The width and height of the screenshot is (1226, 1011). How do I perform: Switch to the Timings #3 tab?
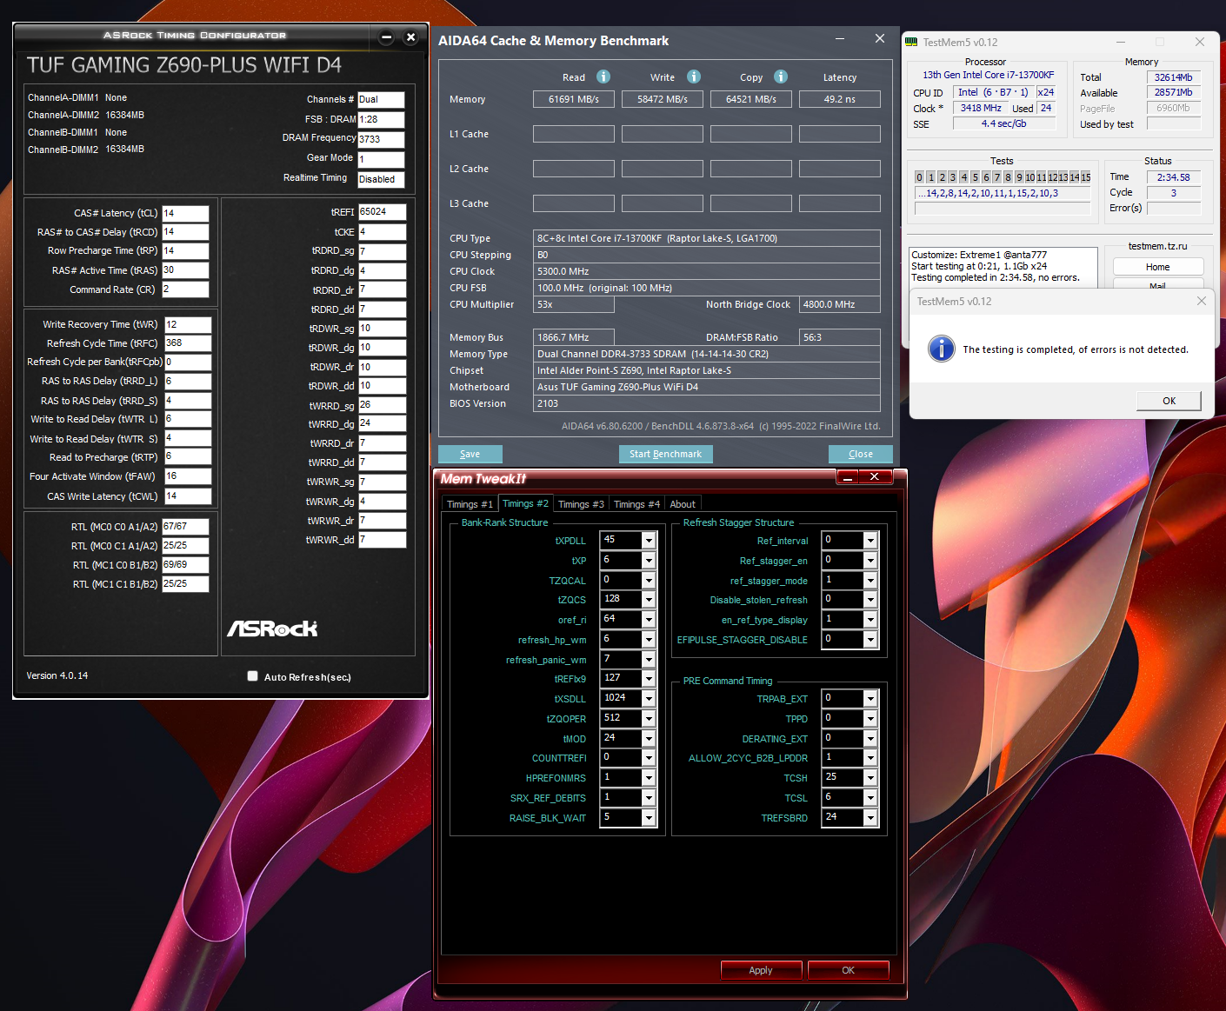(x=581, y=504)
